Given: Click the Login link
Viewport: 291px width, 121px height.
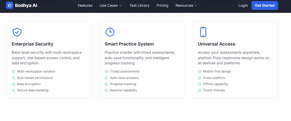Looking at the screenshot, I should pyautogui.click(x=243, y=5).
